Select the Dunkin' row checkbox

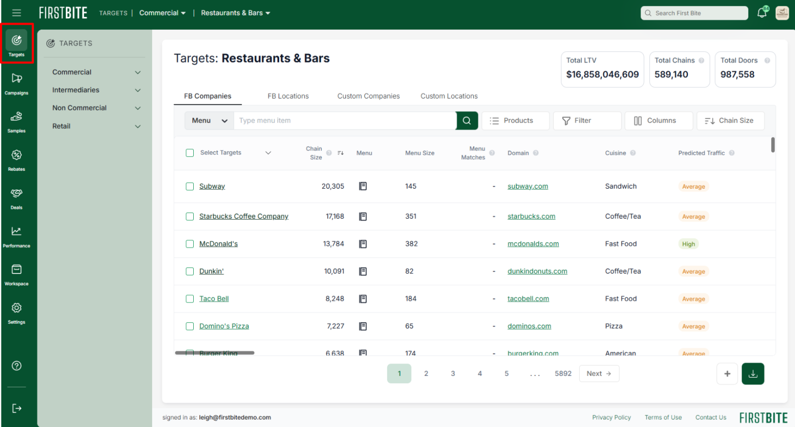click(x=190, y=271)
